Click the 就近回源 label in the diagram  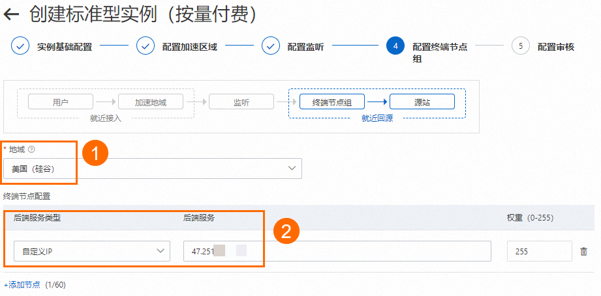coord(377,118)
